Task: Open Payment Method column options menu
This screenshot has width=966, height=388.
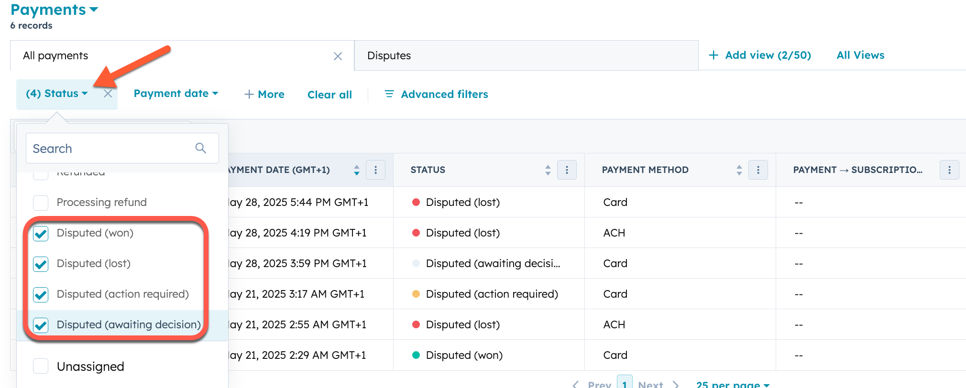Action: point(758,170)
